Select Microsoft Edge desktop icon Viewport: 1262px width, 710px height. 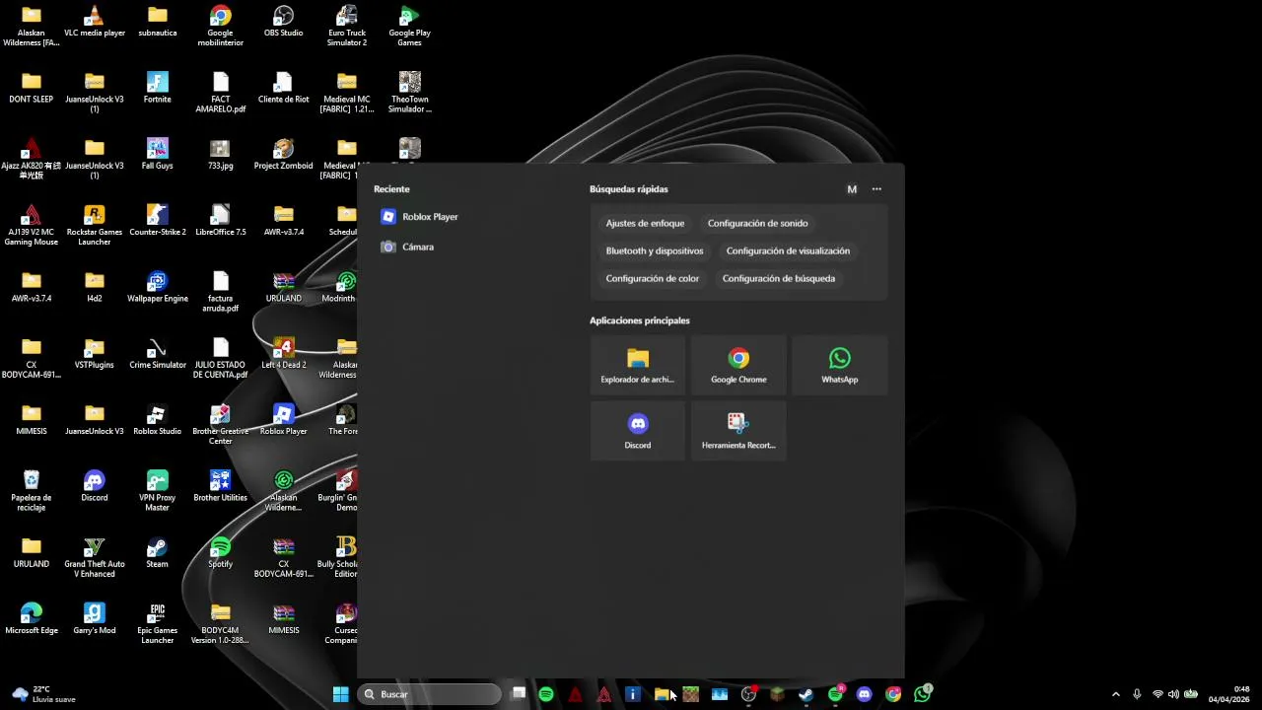32,619
